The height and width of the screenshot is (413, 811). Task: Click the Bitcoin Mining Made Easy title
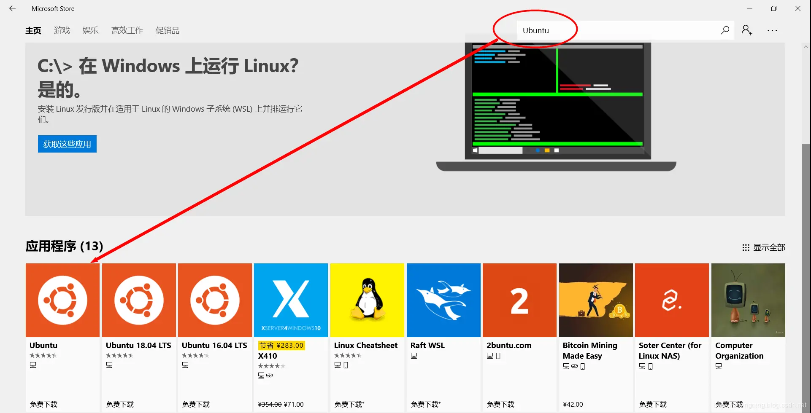point(590,351)
